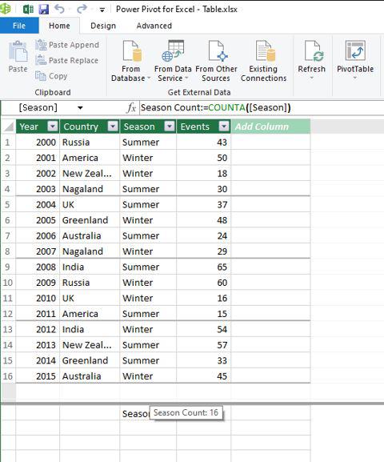Open the Year column filter dropdown

[x=53, y=127]
